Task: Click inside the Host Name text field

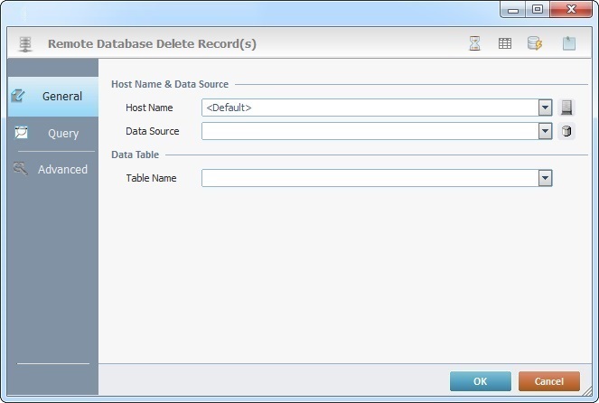Action: (x=369, y=108)
